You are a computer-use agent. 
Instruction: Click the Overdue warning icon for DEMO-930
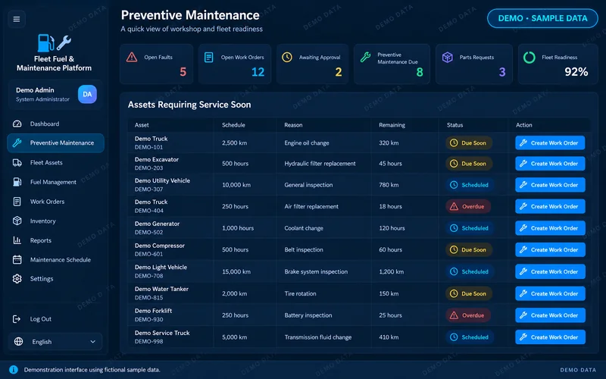pos(454,315)
